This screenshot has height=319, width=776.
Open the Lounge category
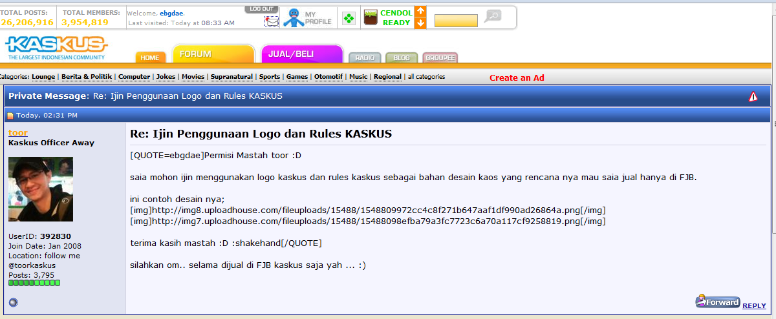click(43, 77)
